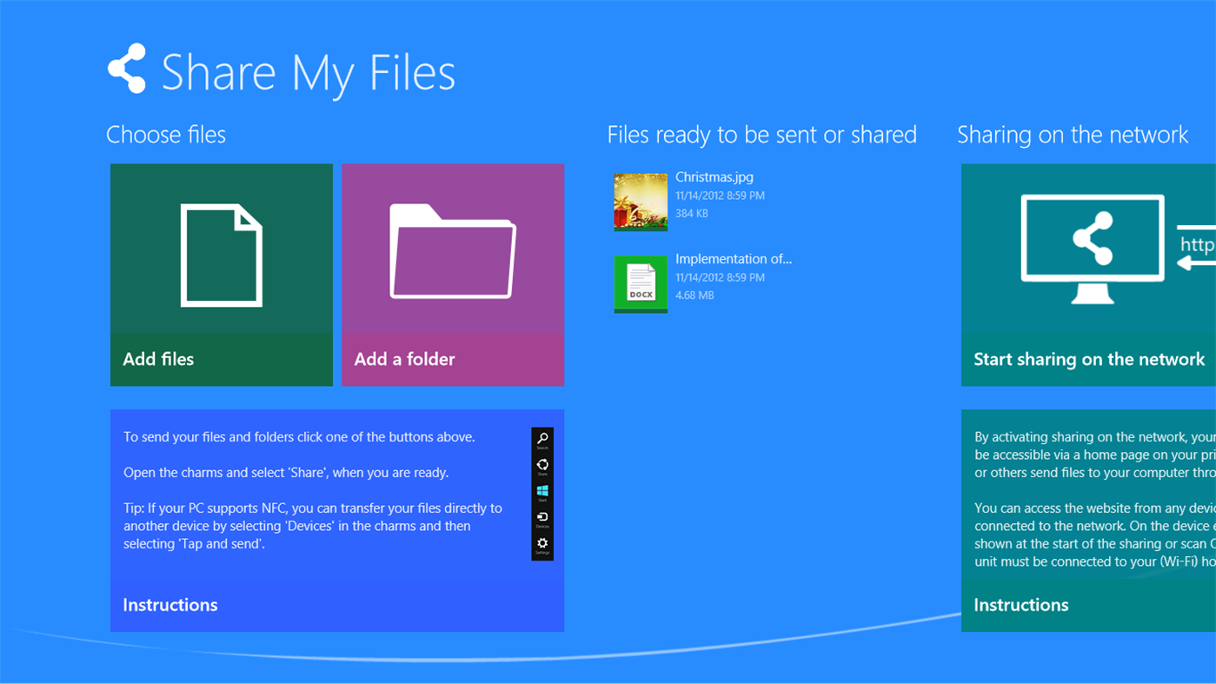The image size is (1216, 684).
Task: Select the Implementation of... file name
Action: click(x=733, y=258)
